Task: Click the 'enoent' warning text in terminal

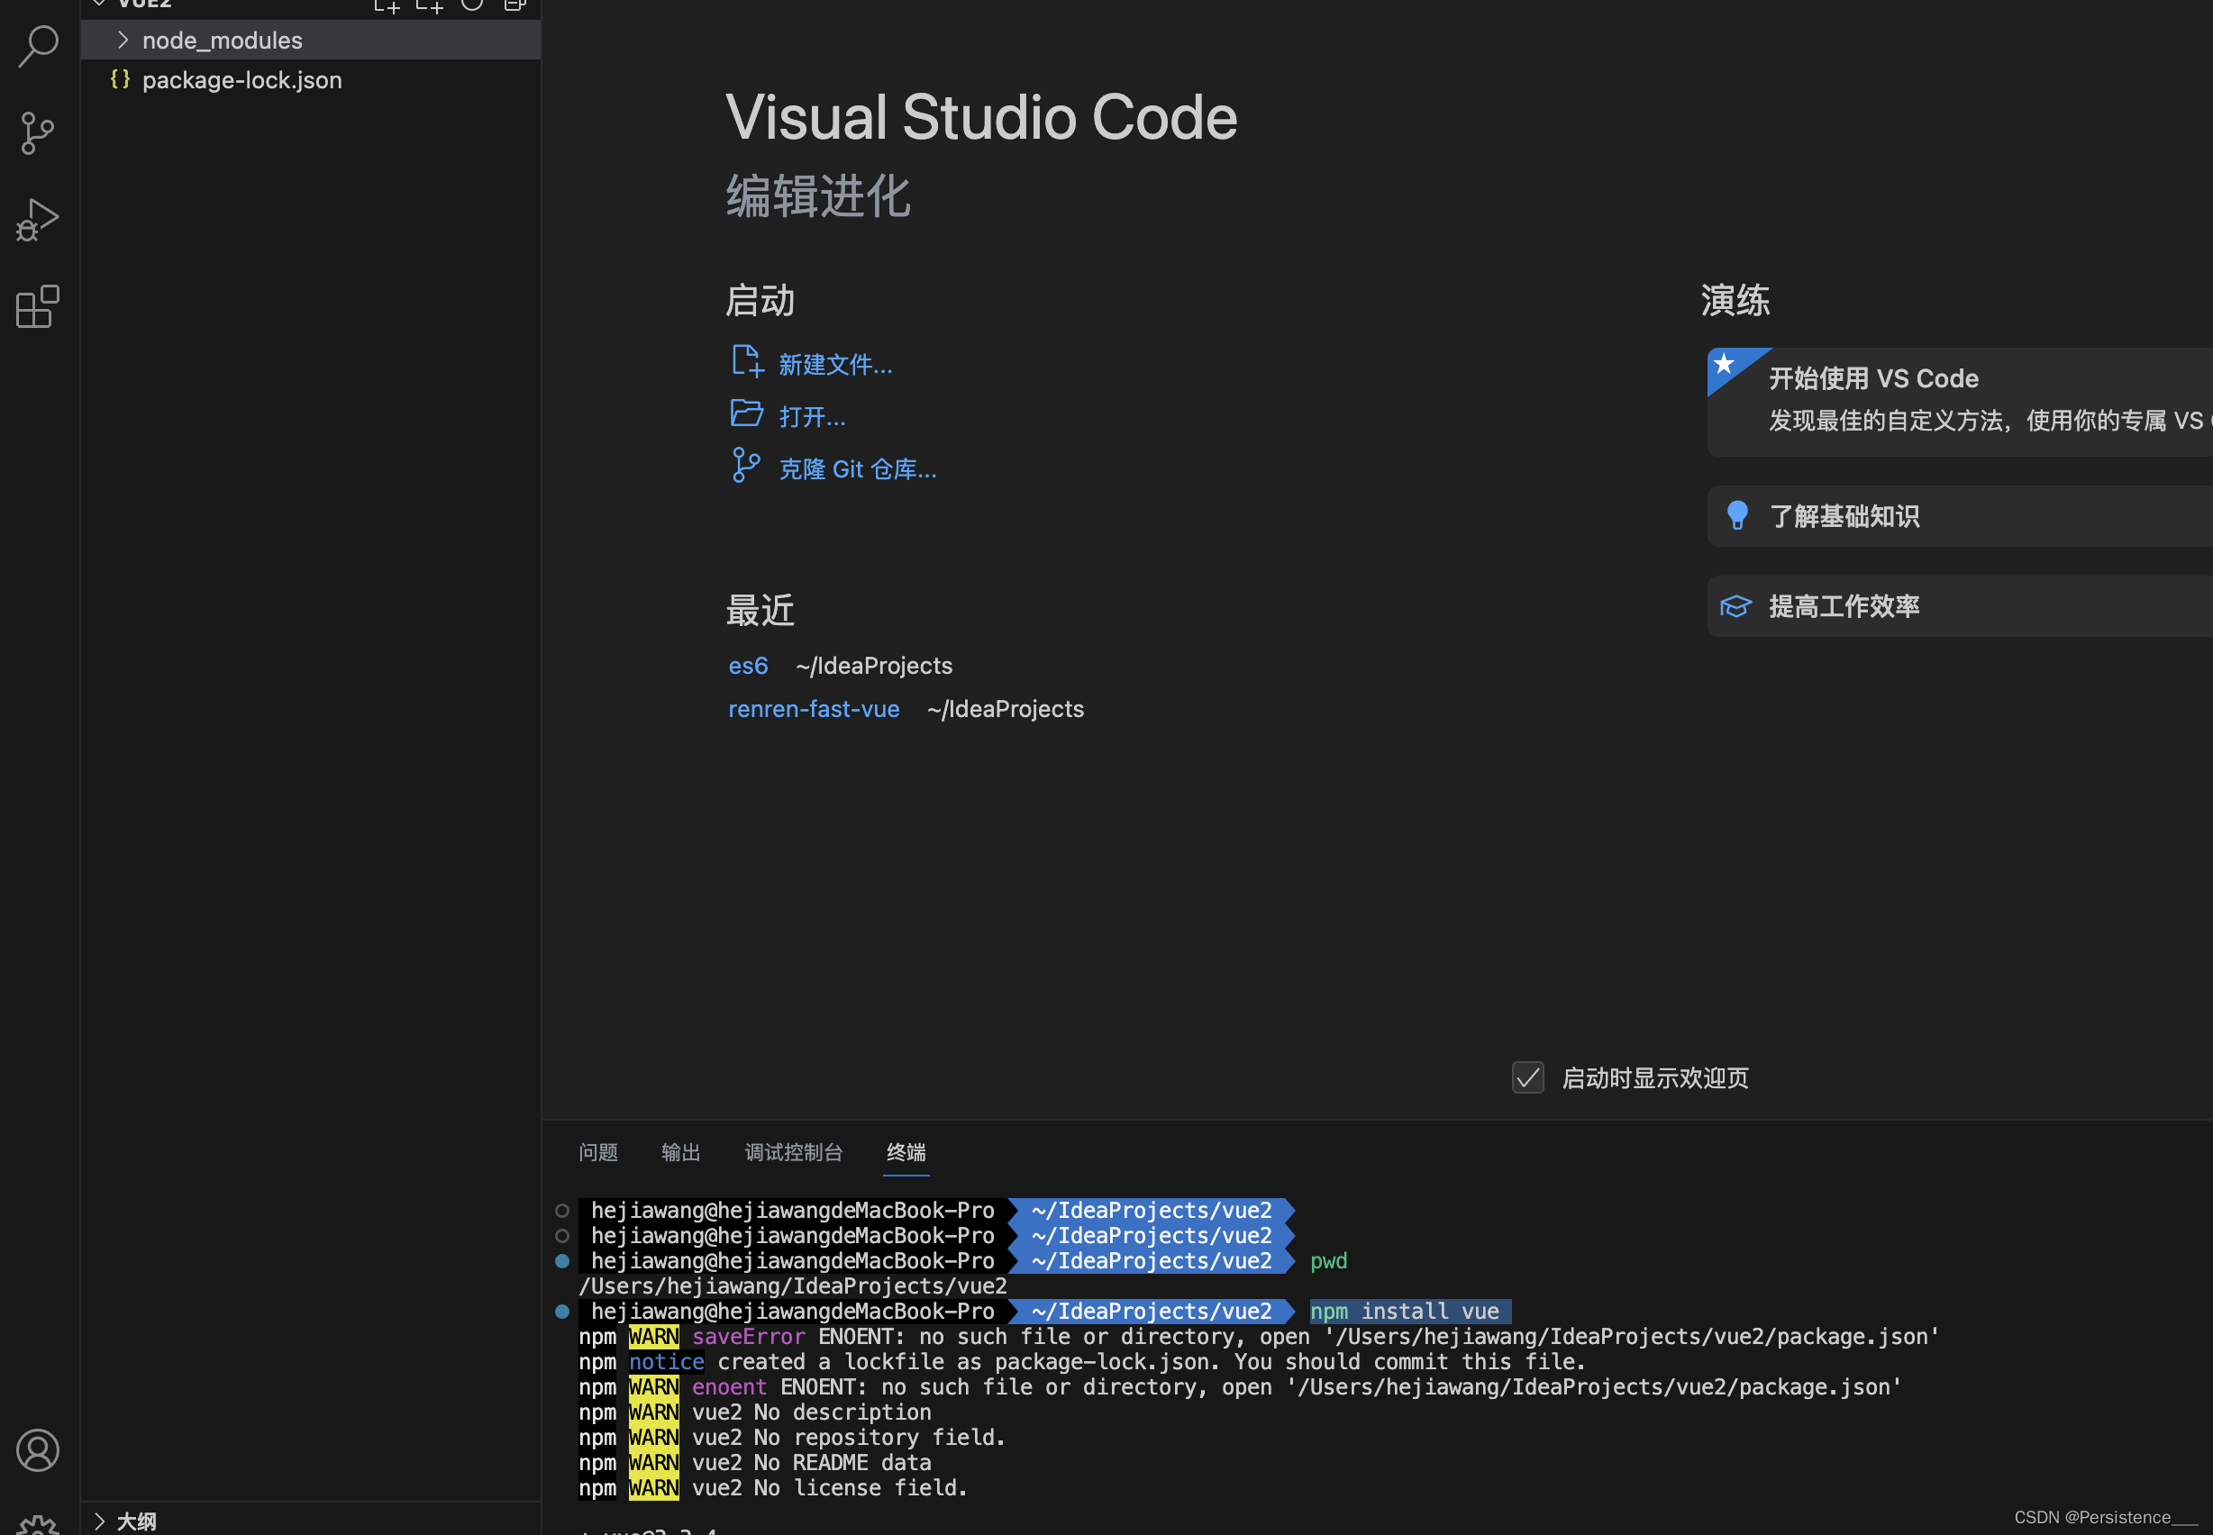Action: 729,1387
